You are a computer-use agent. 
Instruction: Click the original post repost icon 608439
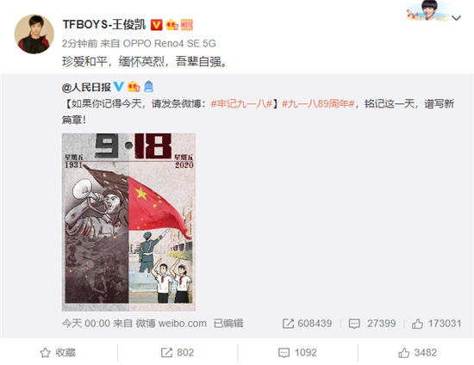pos(307,324)
